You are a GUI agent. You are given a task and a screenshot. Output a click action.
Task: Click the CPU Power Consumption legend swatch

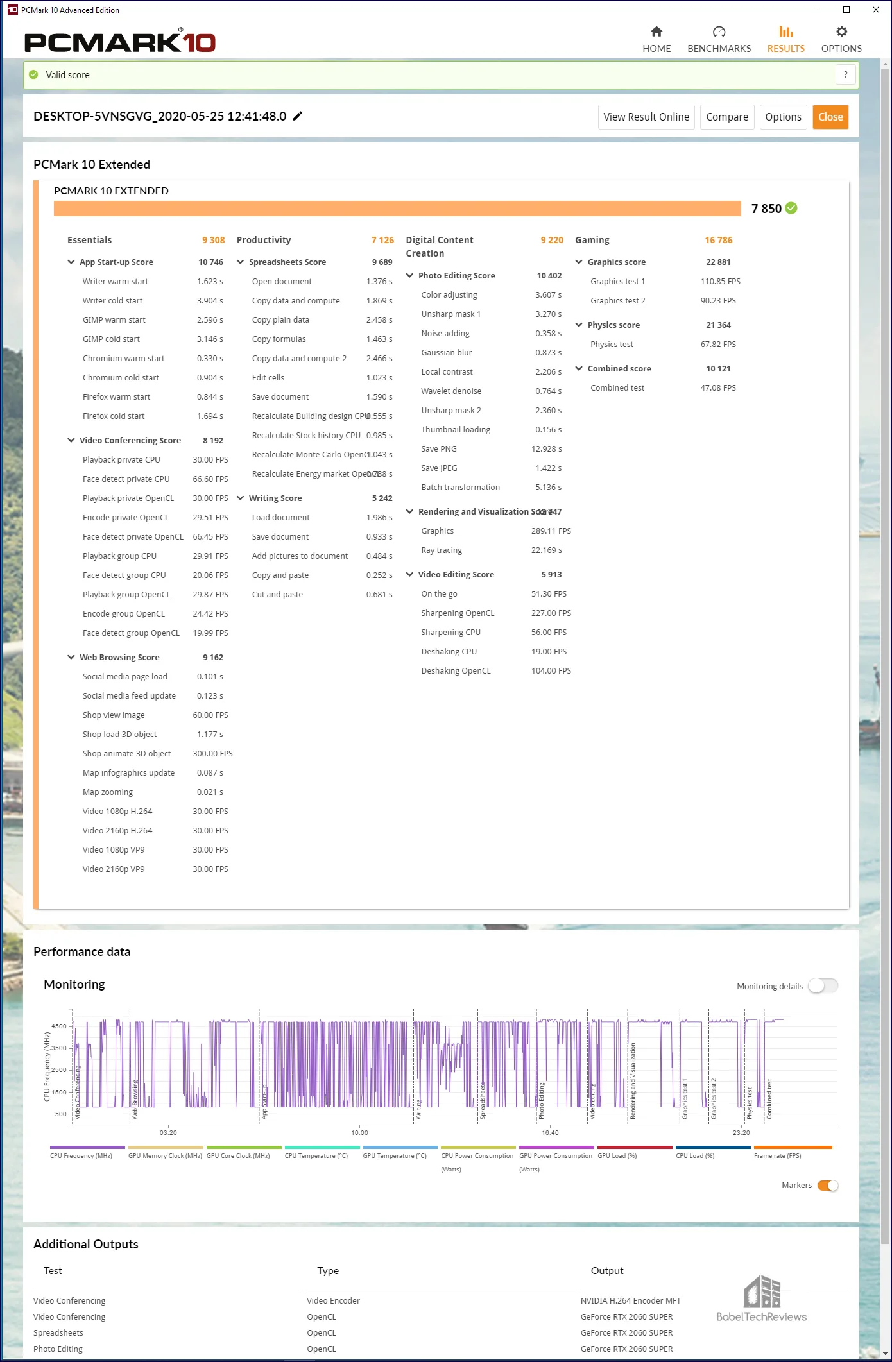tap(479, 1147)
